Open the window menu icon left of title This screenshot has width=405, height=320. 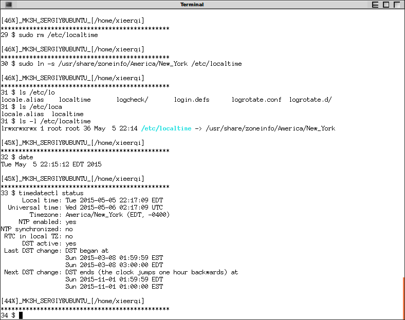coord(9,5)
